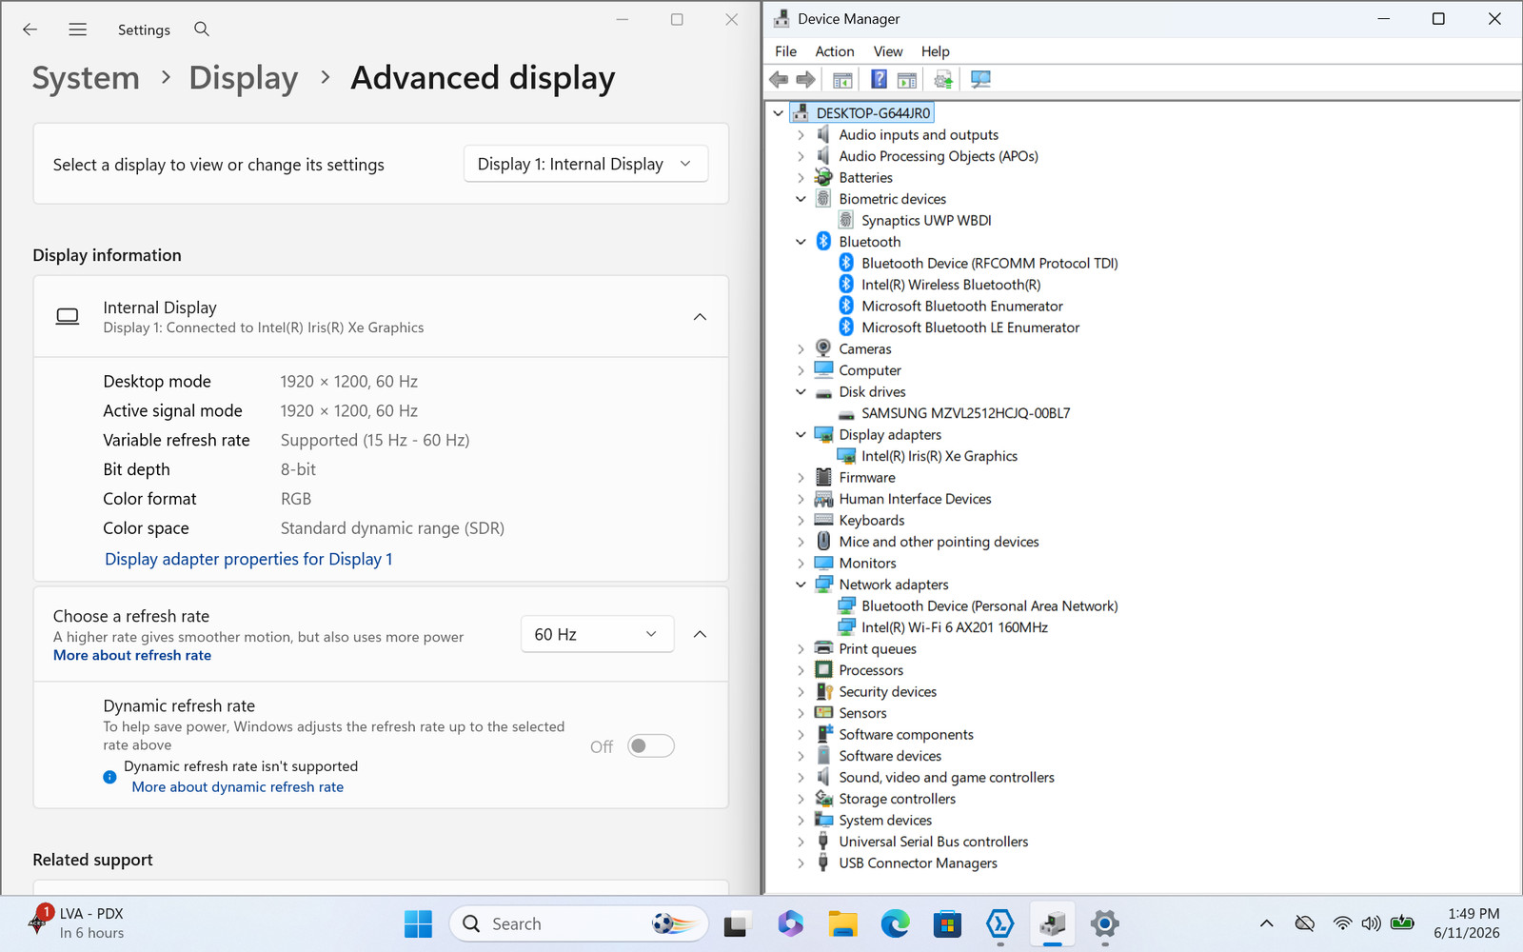
Task: Open the Help menu in Device Manager
Action: [936, 51]
